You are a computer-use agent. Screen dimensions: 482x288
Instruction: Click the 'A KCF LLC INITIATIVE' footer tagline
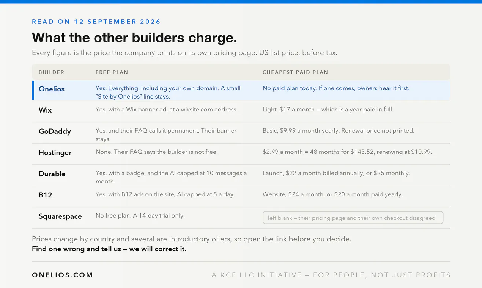pyautogui.click(x=331, y=275)
